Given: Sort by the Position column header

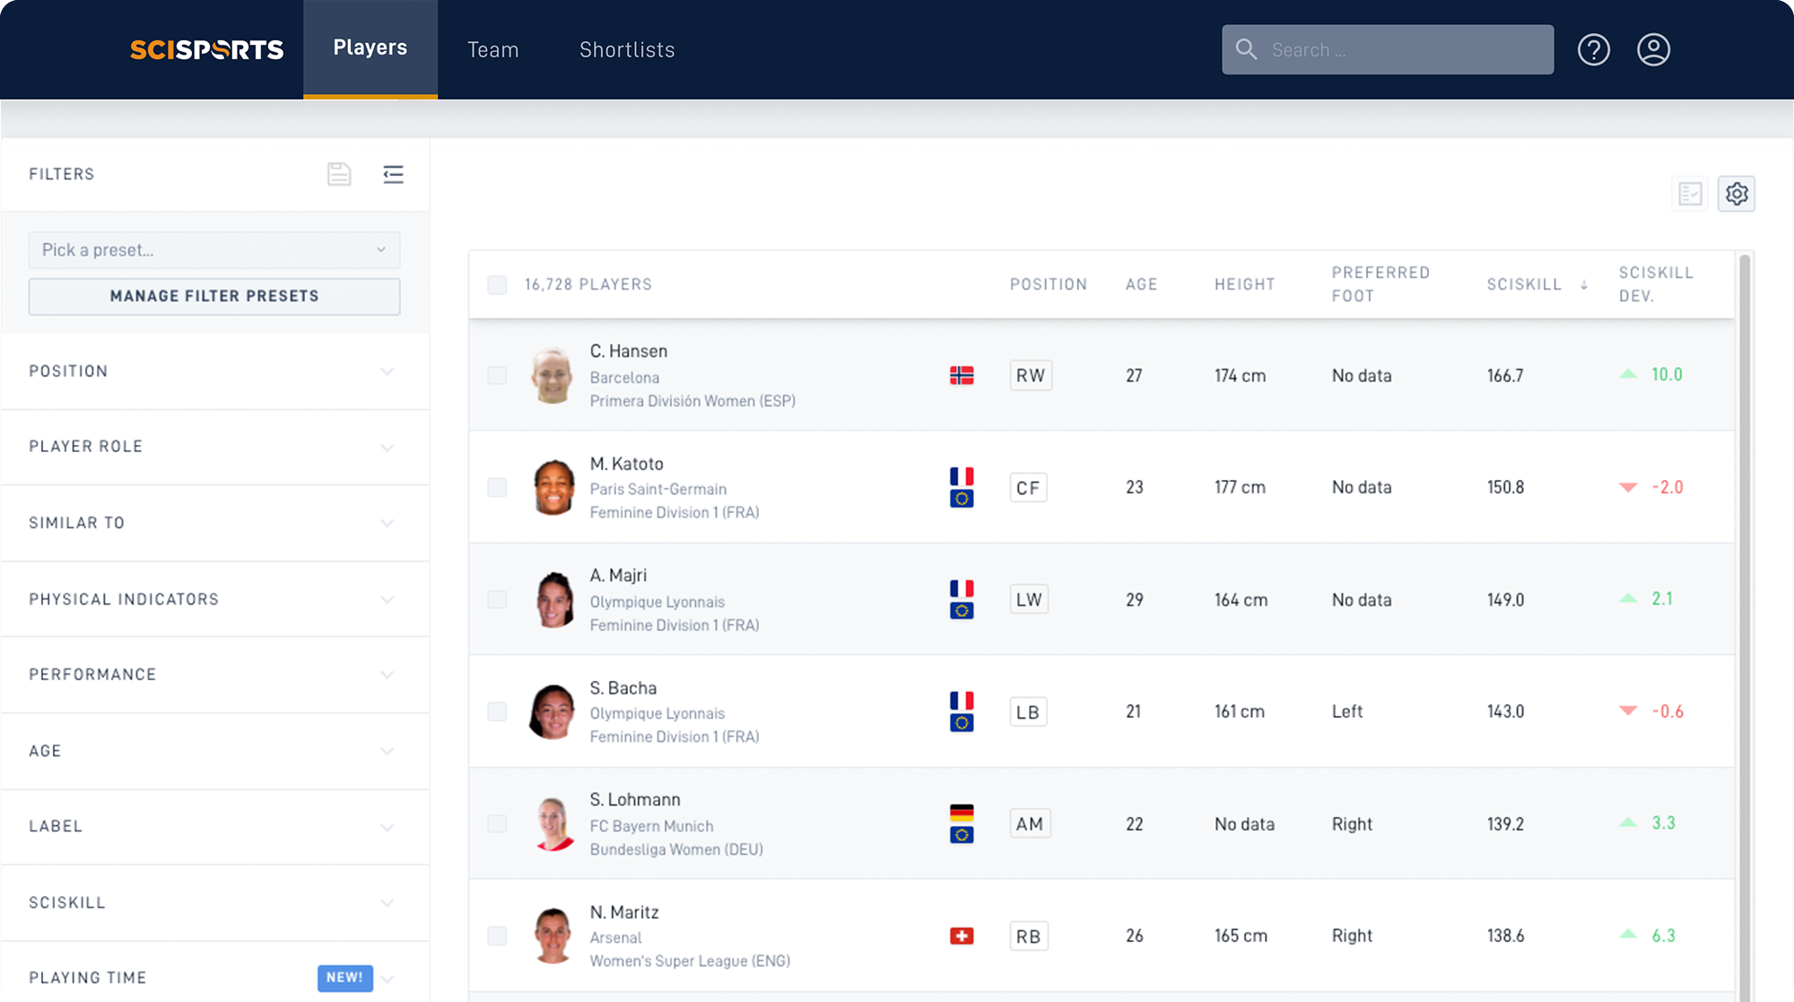Looking at the screenshot, I should [1048, 284].
